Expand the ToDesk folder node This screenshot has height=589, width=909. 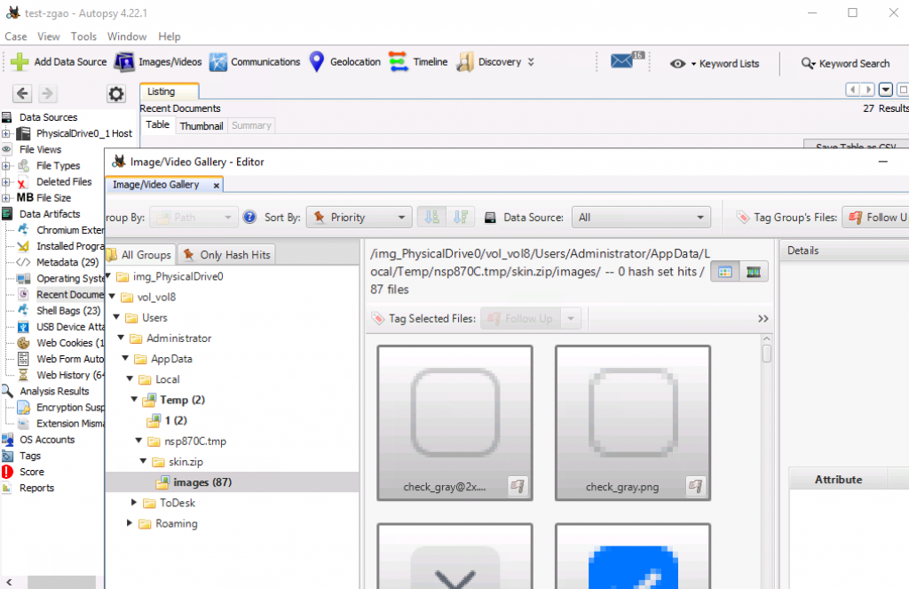(x=134, y=503)
